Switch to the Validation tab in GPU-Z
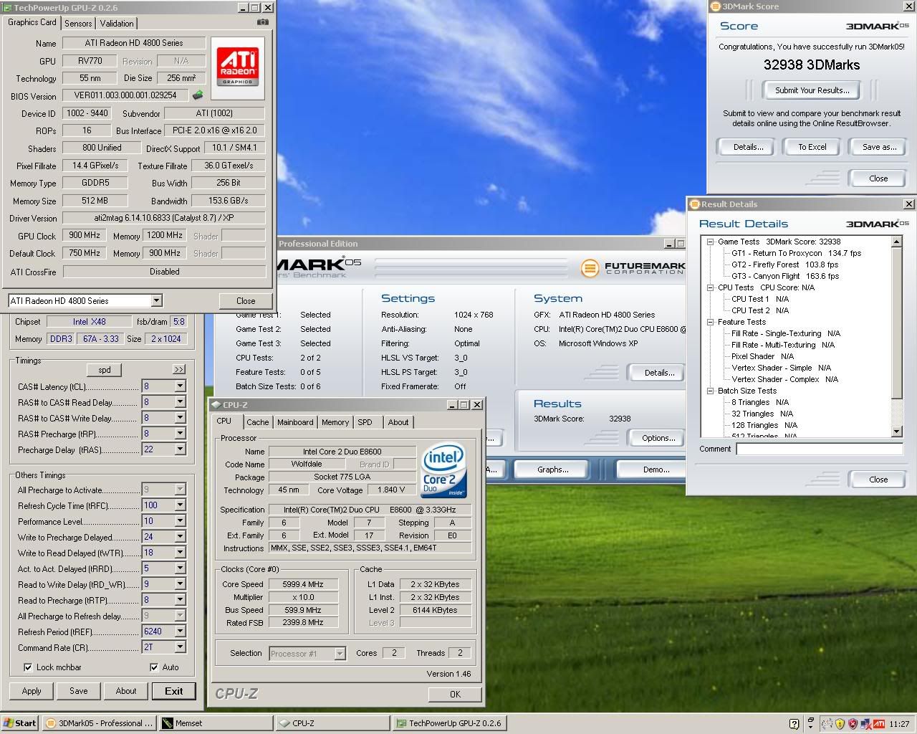Screen dimensions: 917x734 click(116, 24)
